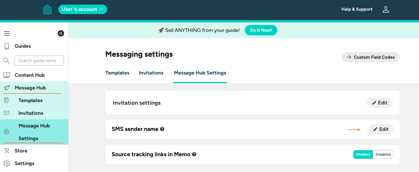Open the hamburger menu icon
Screen dimensions: 419x172
tap(7, 33)
